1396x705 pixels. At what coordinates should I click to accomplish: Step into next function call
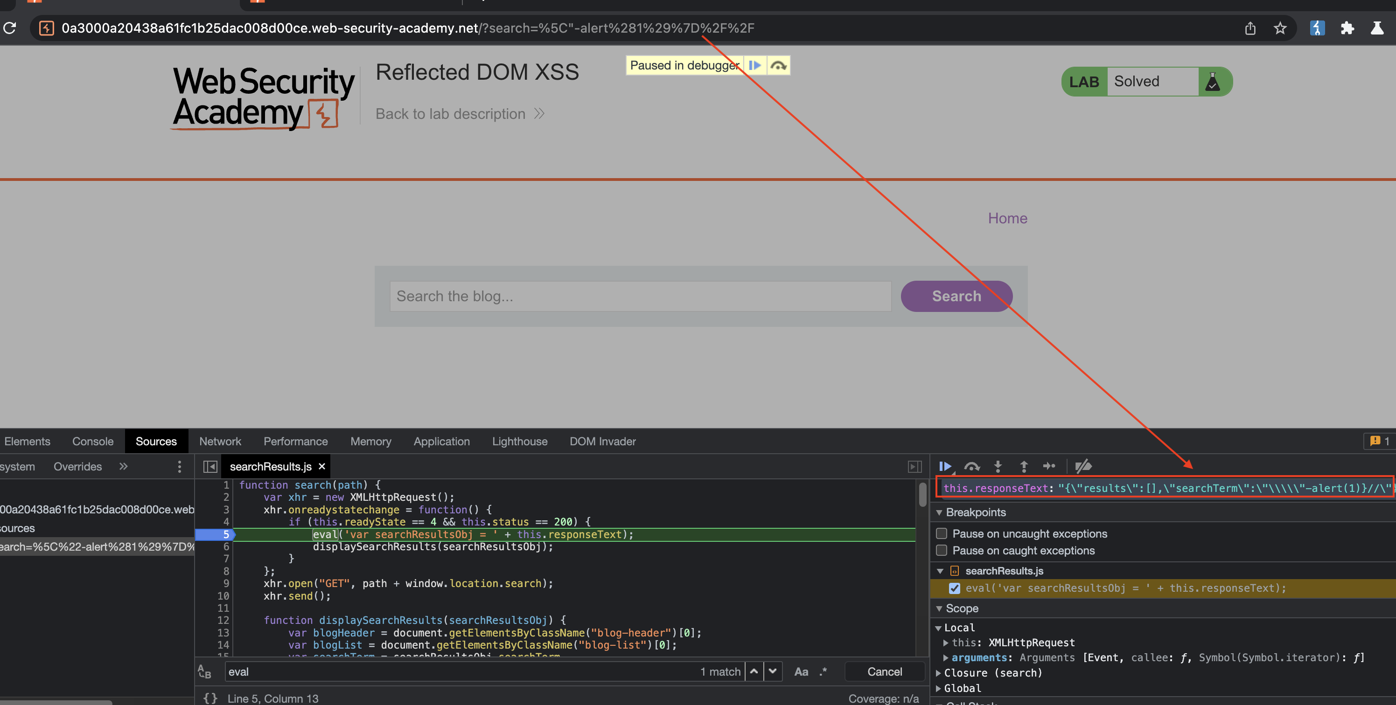[x=998, y=466]
